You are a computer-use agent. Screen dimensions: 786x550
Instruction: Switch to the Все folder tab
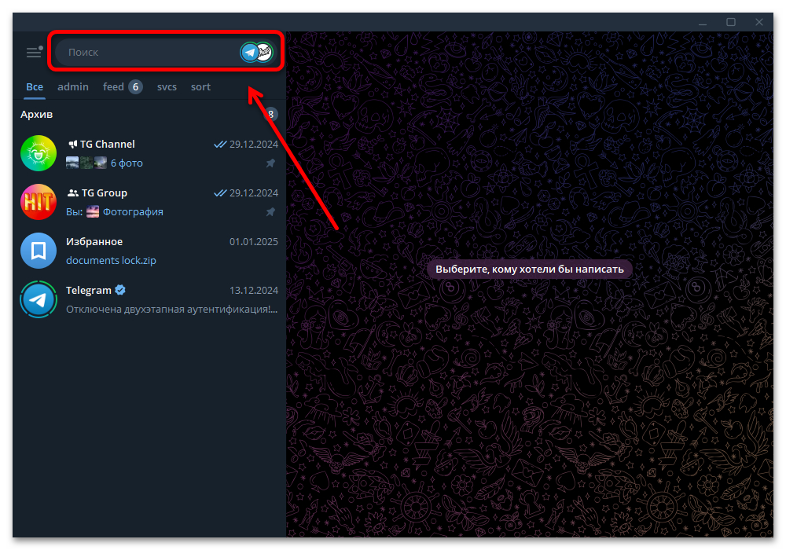(35, 87)
